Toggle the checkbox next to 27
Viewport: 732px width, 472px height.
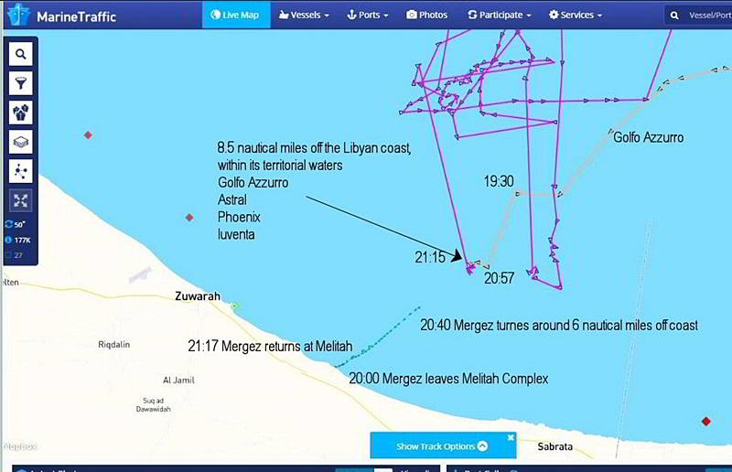point(7,255)
